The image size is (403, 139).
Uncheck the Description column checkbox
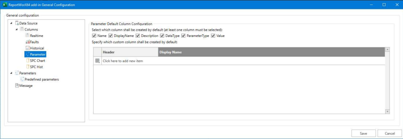point(138,36)
